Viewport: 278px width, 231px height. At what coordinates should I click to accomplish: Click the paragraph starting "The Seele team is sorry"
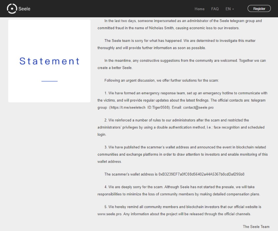(176, 44)
